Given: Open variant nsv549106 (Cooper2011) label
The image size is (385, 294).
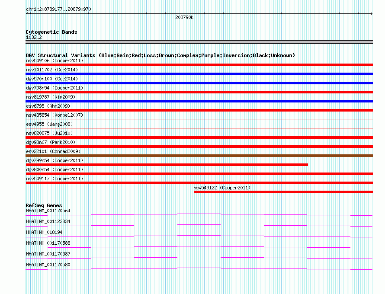Looking at the screenshot, I should click(x=55, y=61).
